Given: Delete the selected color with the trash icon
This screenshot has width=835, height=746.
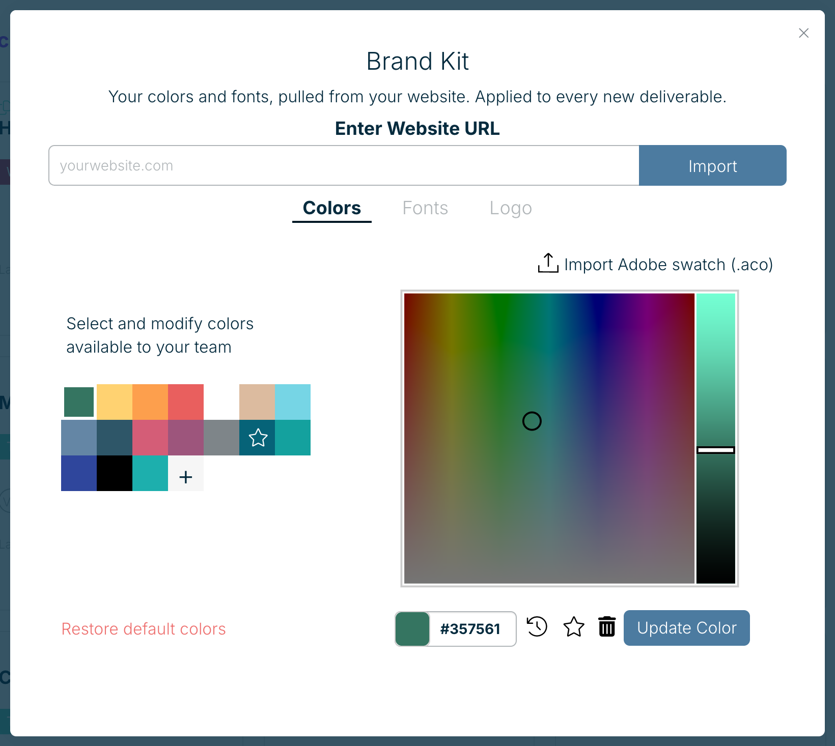Looking at the screenshot, I should point(607,626).
